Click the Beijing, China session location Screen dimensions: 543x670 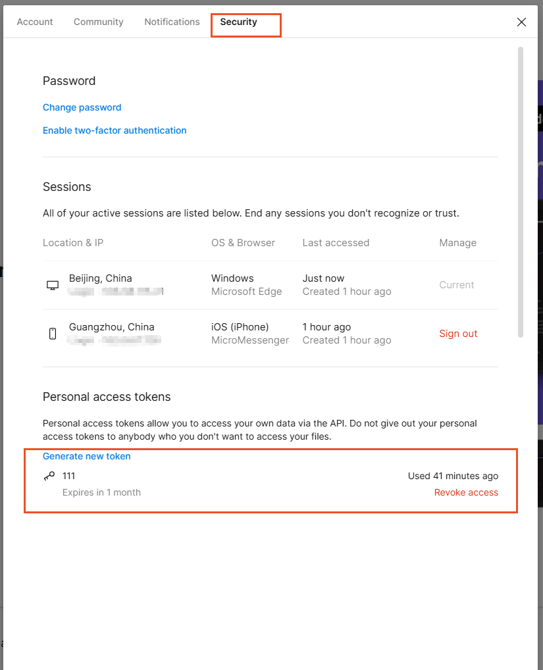(x=101, y=278)
